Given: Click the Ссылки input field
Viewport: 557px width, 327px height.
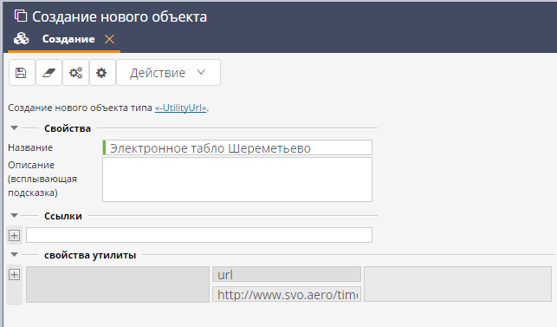Looking at the screenshot, I should 199,235.
